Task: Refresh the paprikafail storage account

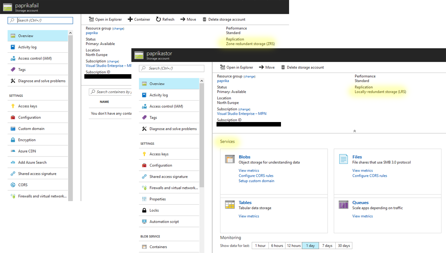Action: point(165,19)
